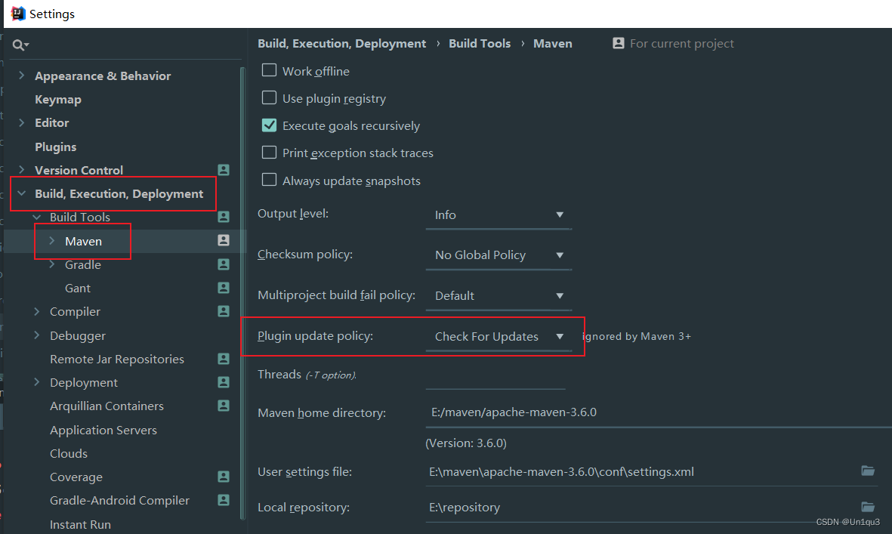892x534 pixels.
Task: Click project-level icon beside Build Tools
Action: (x=224, y=217)
